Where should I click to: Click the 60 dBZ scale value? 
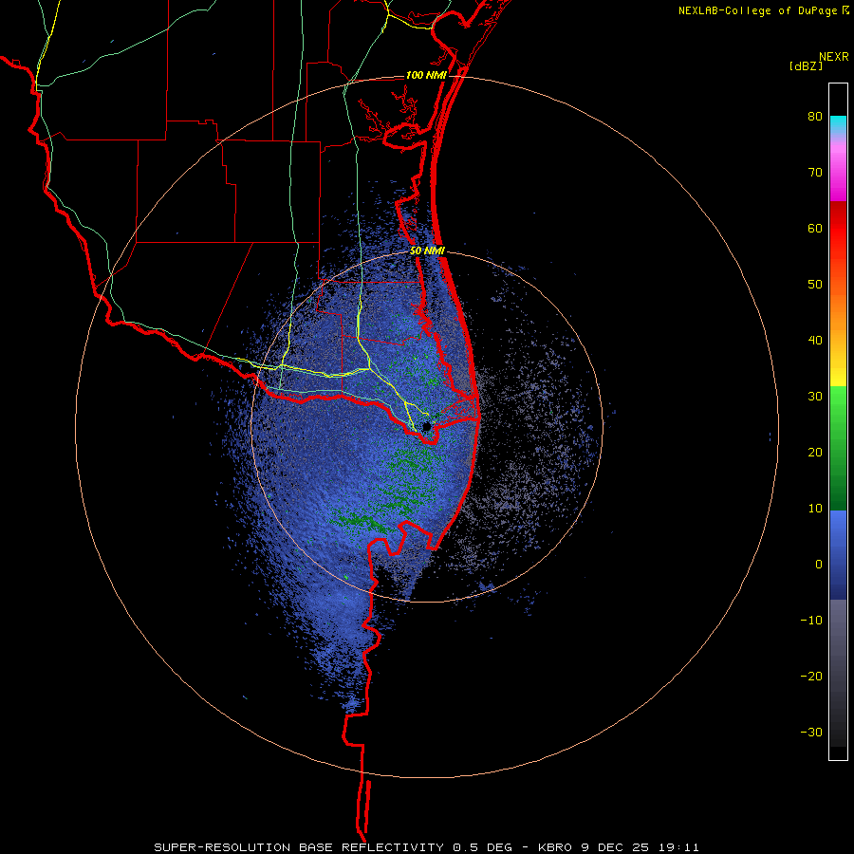[x=815, y=228]
